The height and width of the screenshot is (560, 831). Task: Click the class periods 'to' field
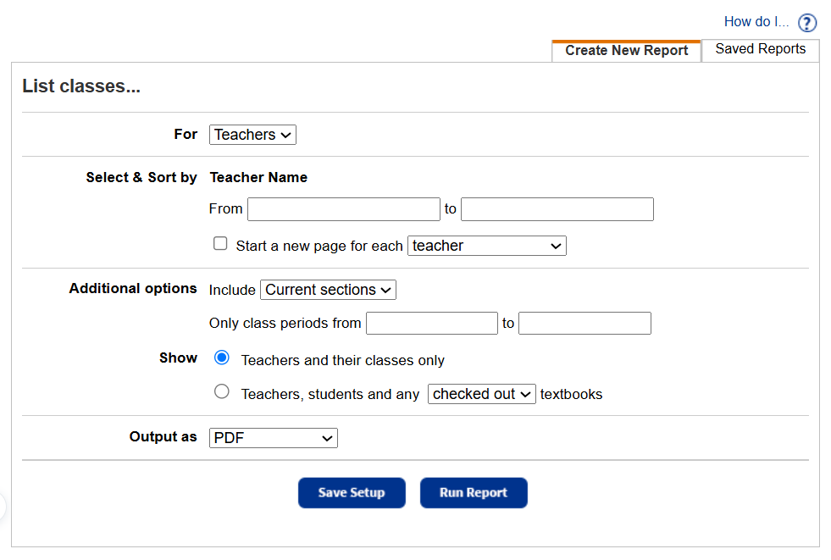point(584,324)
